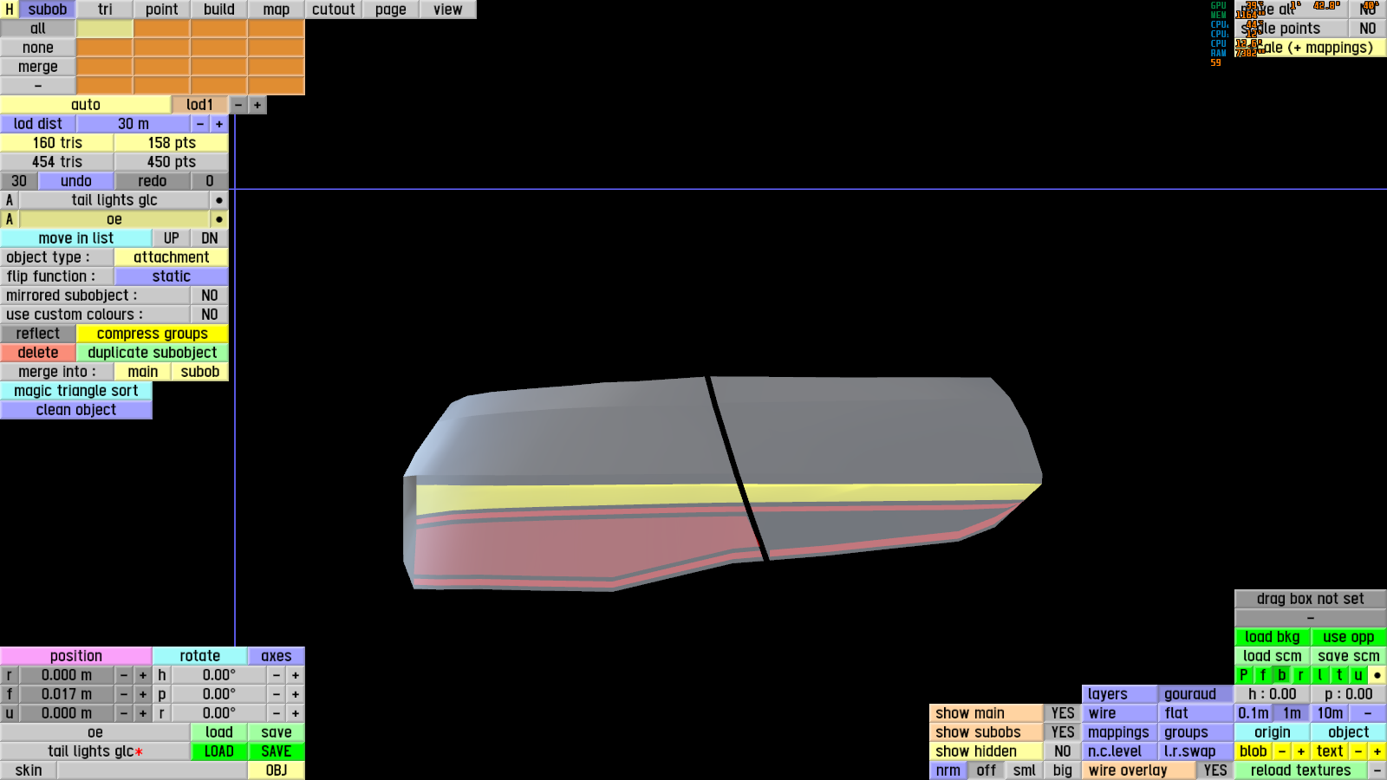1387x780 pixels.
Task: Merge into main
Action: (x=143, y=372)
